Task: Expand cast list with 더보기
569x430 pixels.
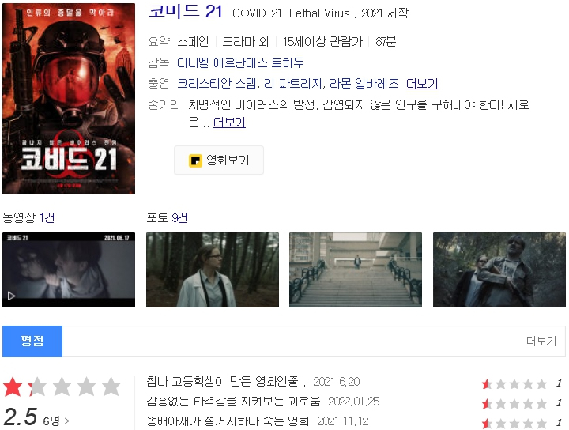Action: (x=422, y=84)
